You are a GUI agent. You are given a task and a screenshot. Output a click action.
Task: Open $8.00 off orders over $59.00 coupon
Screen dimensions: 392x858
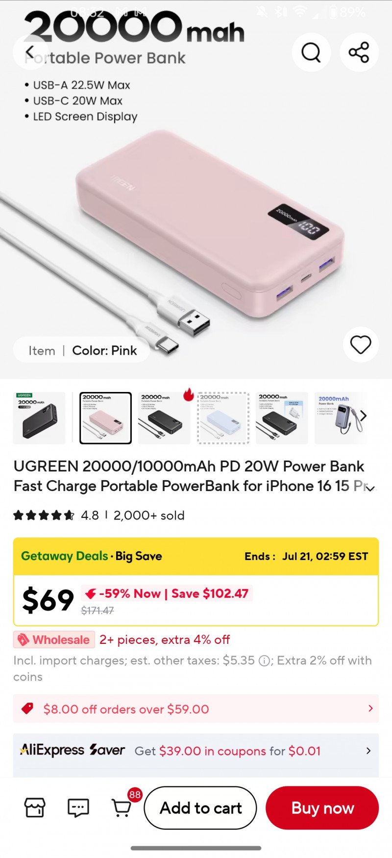pos(196,709)
